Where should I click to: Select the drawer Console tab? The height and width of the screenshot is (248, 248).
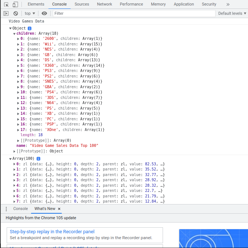(x=20, y=209)
